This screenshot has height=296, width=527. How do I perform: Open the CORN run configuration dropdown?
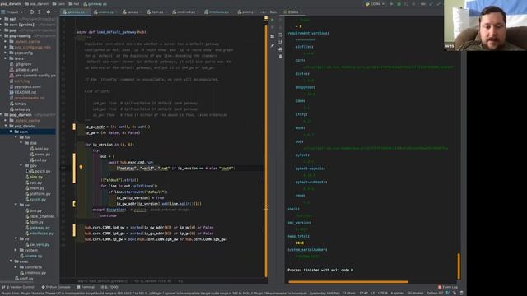point(375,4)
